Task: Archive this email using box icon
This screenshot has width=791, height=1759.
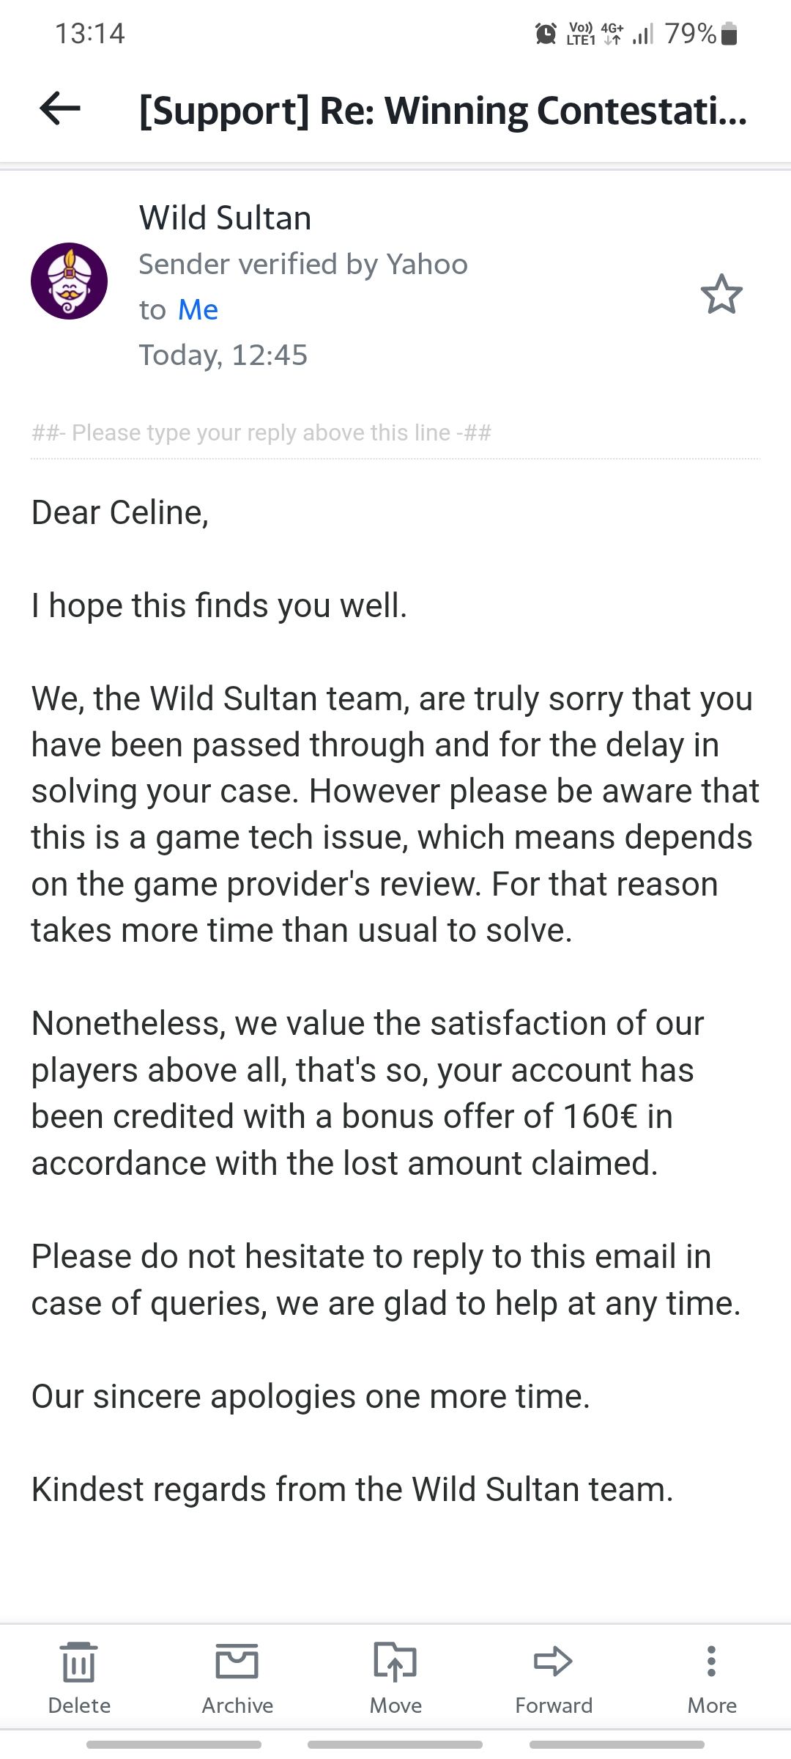Action: [x=237, y=1661]
